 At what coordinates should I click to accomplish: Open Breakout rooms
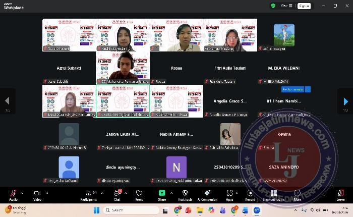pos(273,194)
